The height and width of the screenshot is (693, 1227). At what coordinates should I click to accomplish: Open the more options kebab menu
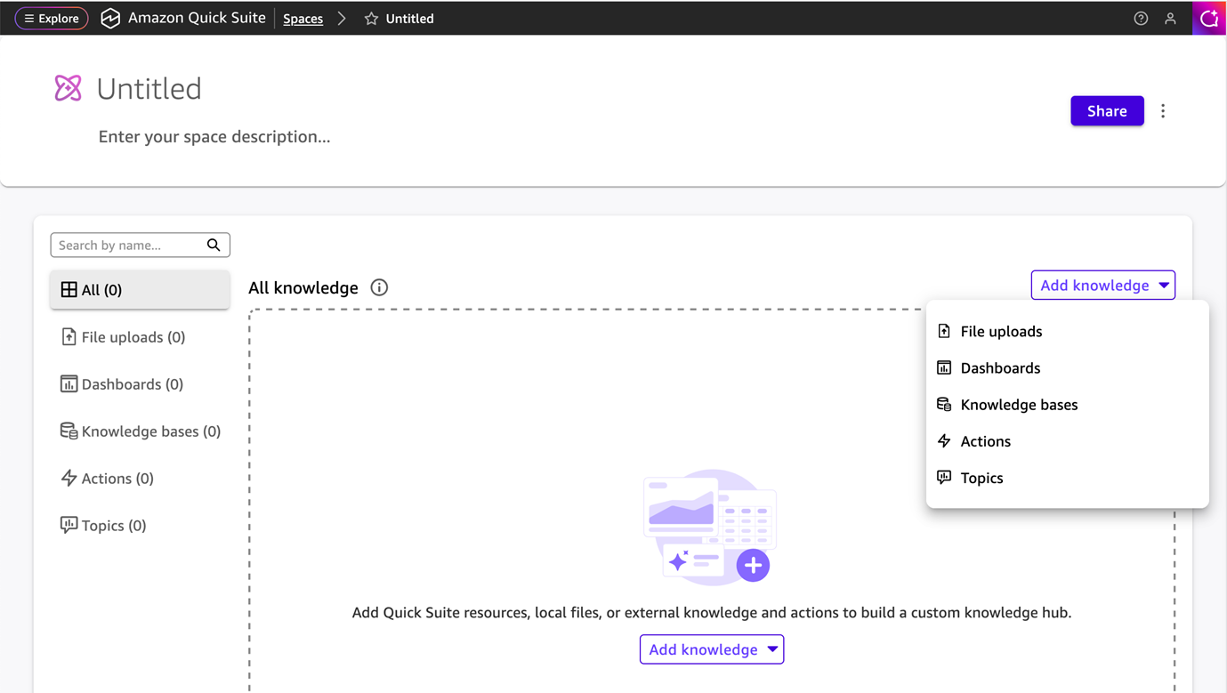point(1163,111)
